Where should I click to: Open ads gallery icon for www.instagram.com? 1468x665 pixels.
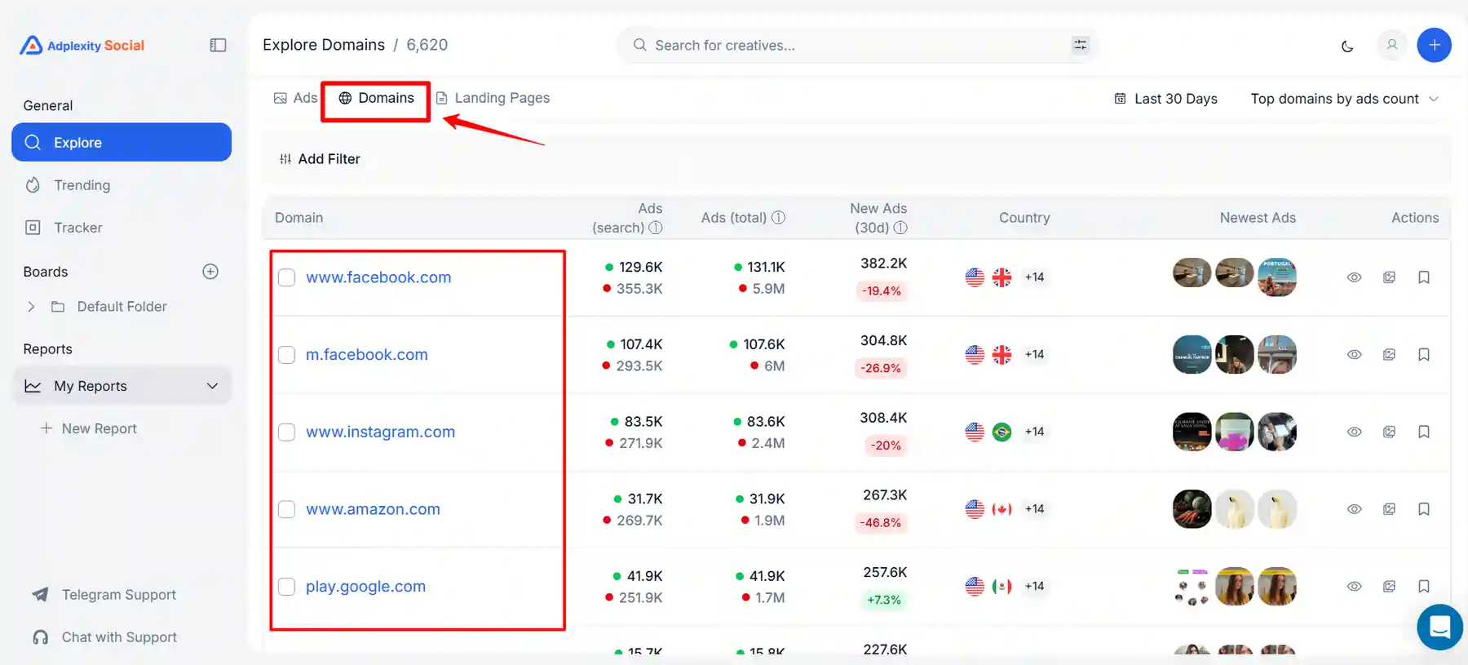[1389, 432]
